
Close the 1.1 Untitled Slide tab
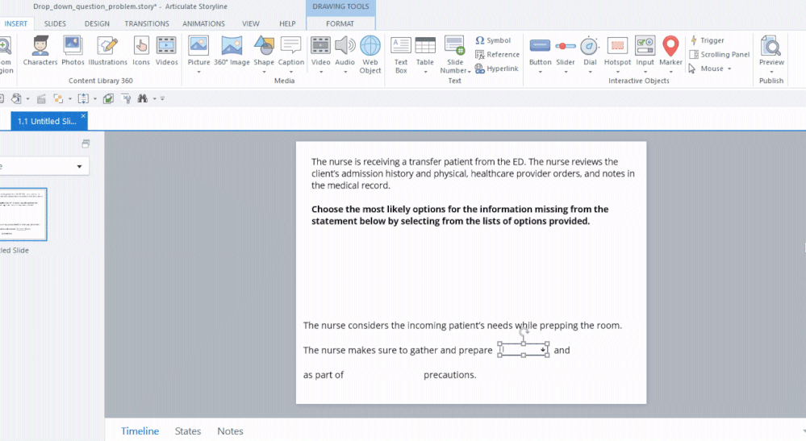(83, 117)
